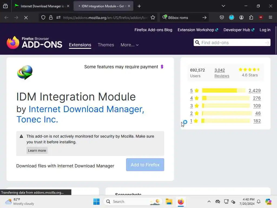This screenshot has width=277, height=208.
Task: Select the Extensions nav item
Action: click(80, 45)
